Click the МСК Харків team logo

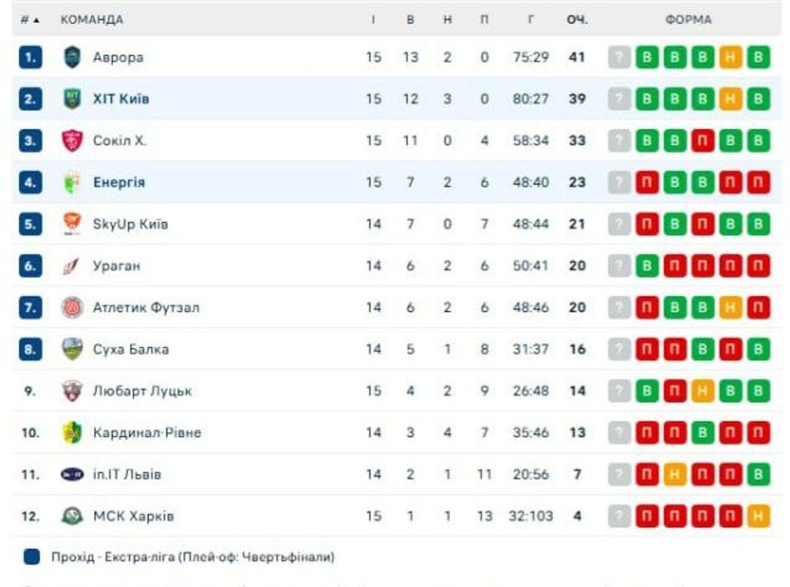click(x=72, y=516)
